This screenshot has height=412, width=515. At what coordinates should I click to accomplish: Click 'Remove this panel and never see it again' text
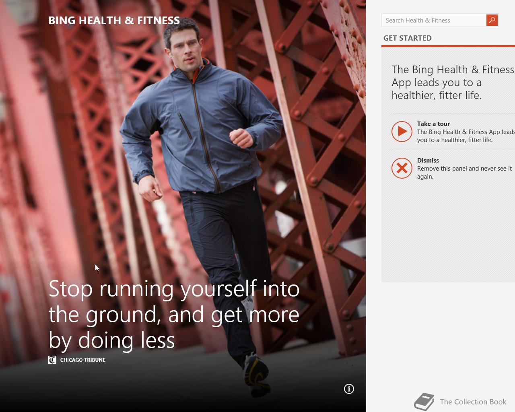[464, 173]
